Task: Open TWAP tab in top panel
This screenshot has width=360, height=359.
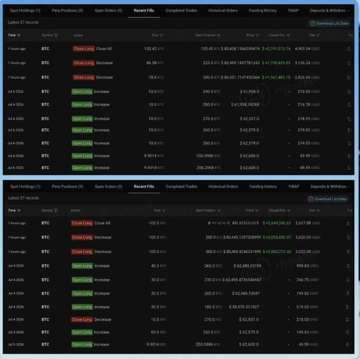Action: [293, 11]
